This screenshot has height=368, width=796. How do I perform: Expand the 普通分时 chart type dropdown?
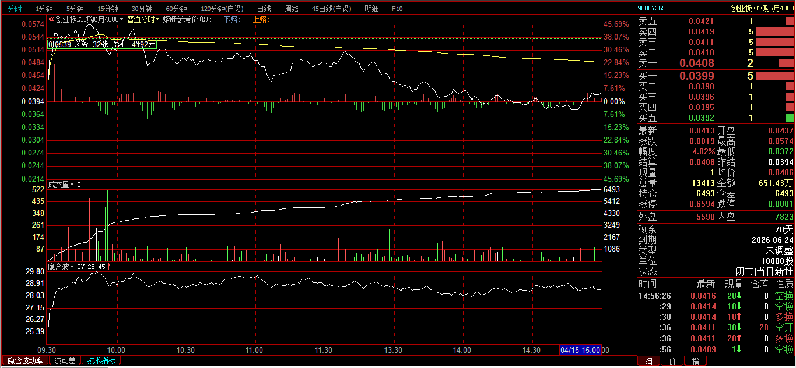[157, 19]
